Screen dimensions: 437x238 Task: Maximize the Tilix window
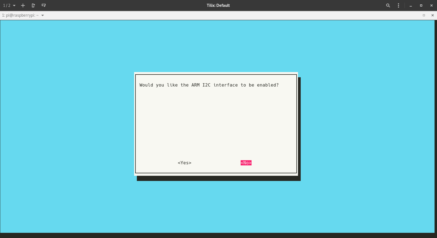pyautogui.click(x=421, y=5)
